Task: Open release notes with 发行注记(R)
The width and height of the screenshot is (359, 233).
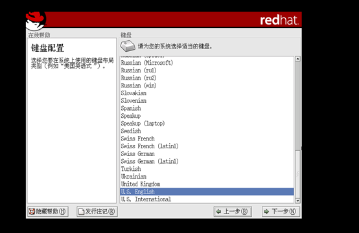Action: pos(97,212)
